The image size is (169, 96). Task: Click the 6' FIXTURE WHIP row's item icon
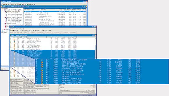coord(15,44)
